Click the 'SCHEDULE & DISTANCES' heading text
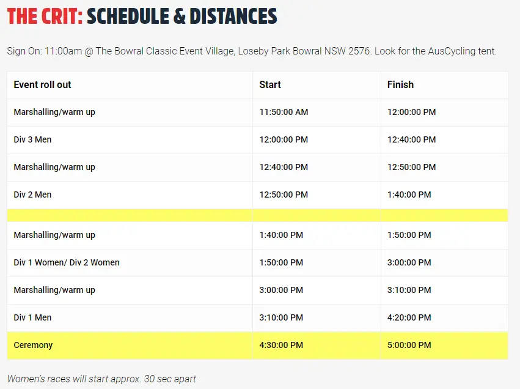This screenshot has height=389, width=520. pyautogui.click(x=181, y=16)
